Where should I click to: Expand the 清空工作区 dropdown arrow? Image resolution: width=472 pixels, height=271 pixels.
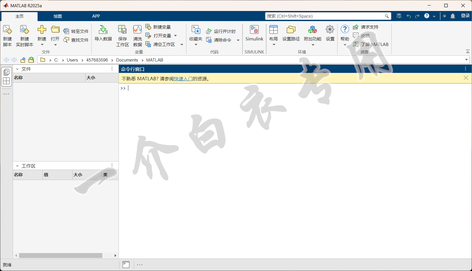tap(182, 44)
